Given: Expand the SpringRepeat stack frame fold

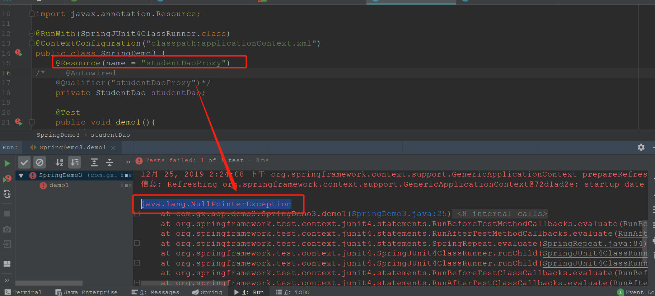Looking at the screenshot, I should [x=137, y=243].
